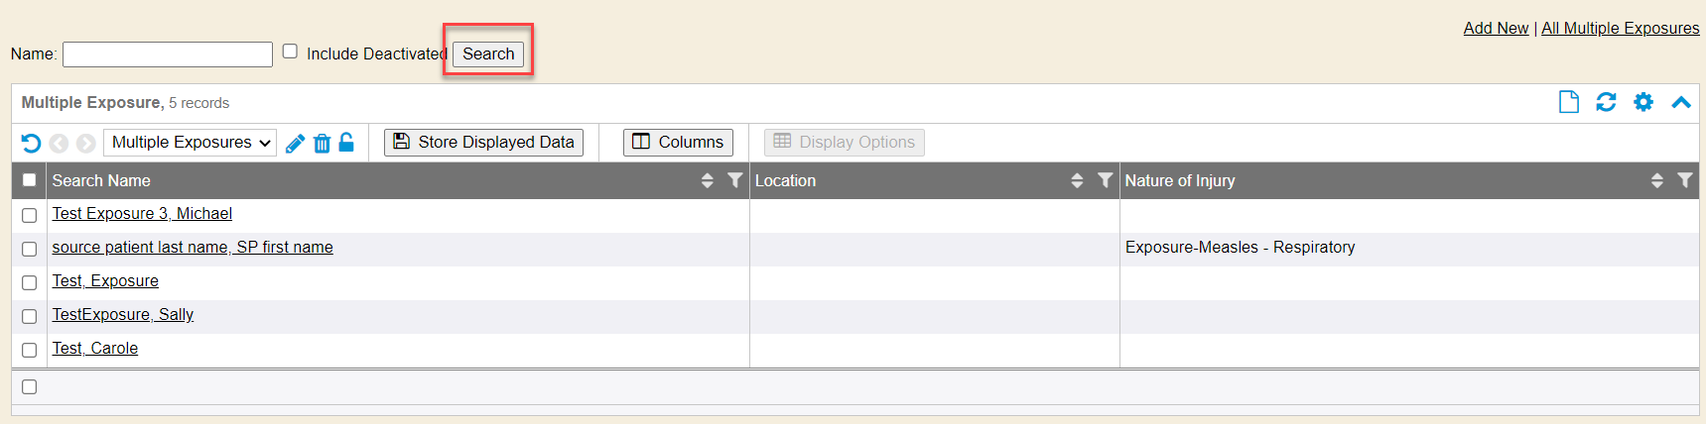Image resolution: width=1706 pixels, height=424 pixels.
Task: Click the refresh arrows icon
Action: click(x=1606, y=102)
